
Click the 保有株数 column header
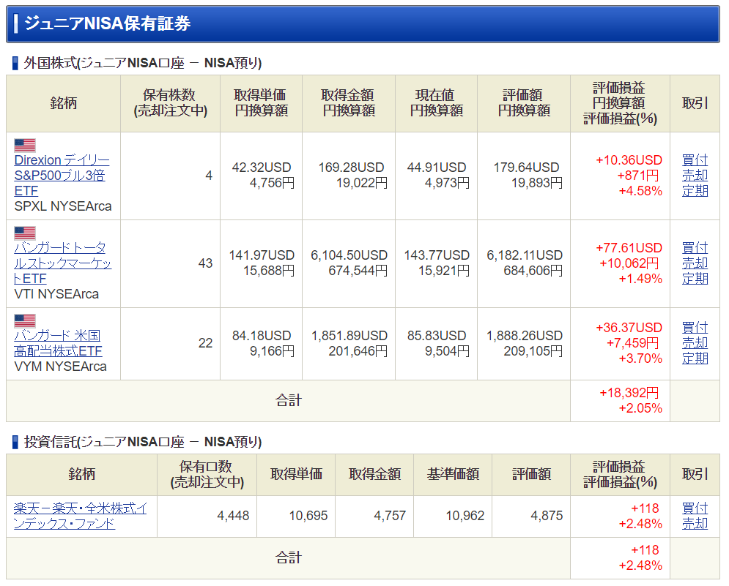(170, 103)
